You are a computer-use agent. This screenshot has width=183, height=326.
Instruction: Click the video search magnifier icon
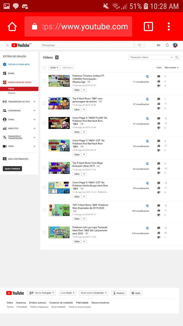[177, 57]
